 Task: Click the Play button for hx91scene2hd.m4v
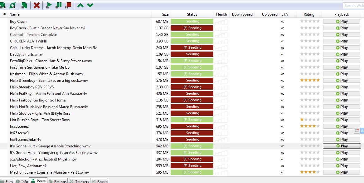342,140
